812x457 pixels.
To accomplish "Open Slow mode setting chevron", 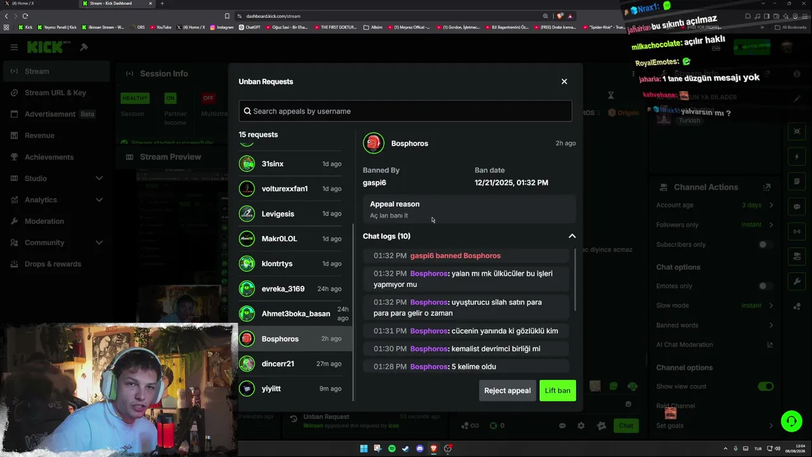I will pyautogui.click(x=771, y=305).
